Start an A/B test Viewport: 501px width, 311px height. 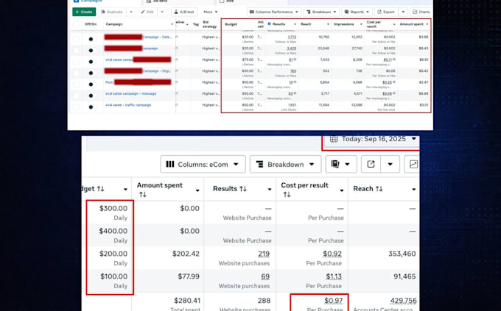click(x=184, y=12)
